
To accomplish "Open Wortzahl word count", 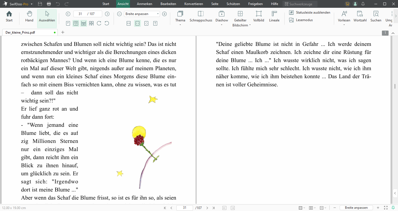I will (360, 16).
